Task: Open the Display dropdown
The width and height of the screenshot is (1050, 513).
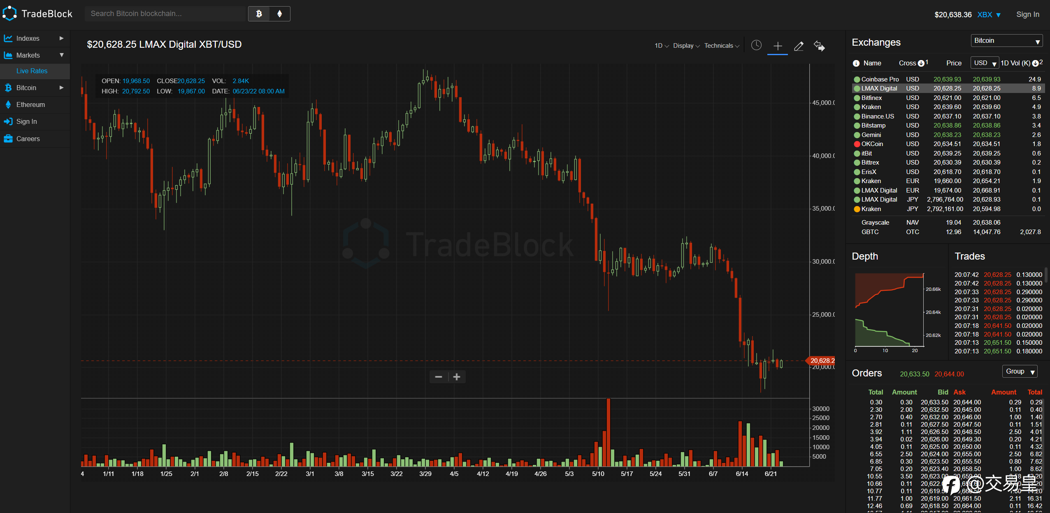Action: click(x=686, y=46)
